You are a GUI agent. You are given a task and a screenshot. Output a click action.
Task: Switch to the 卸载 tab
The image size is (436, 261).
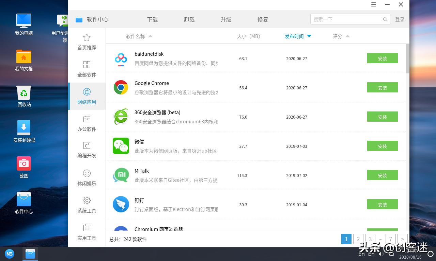(x=189, y=19)
